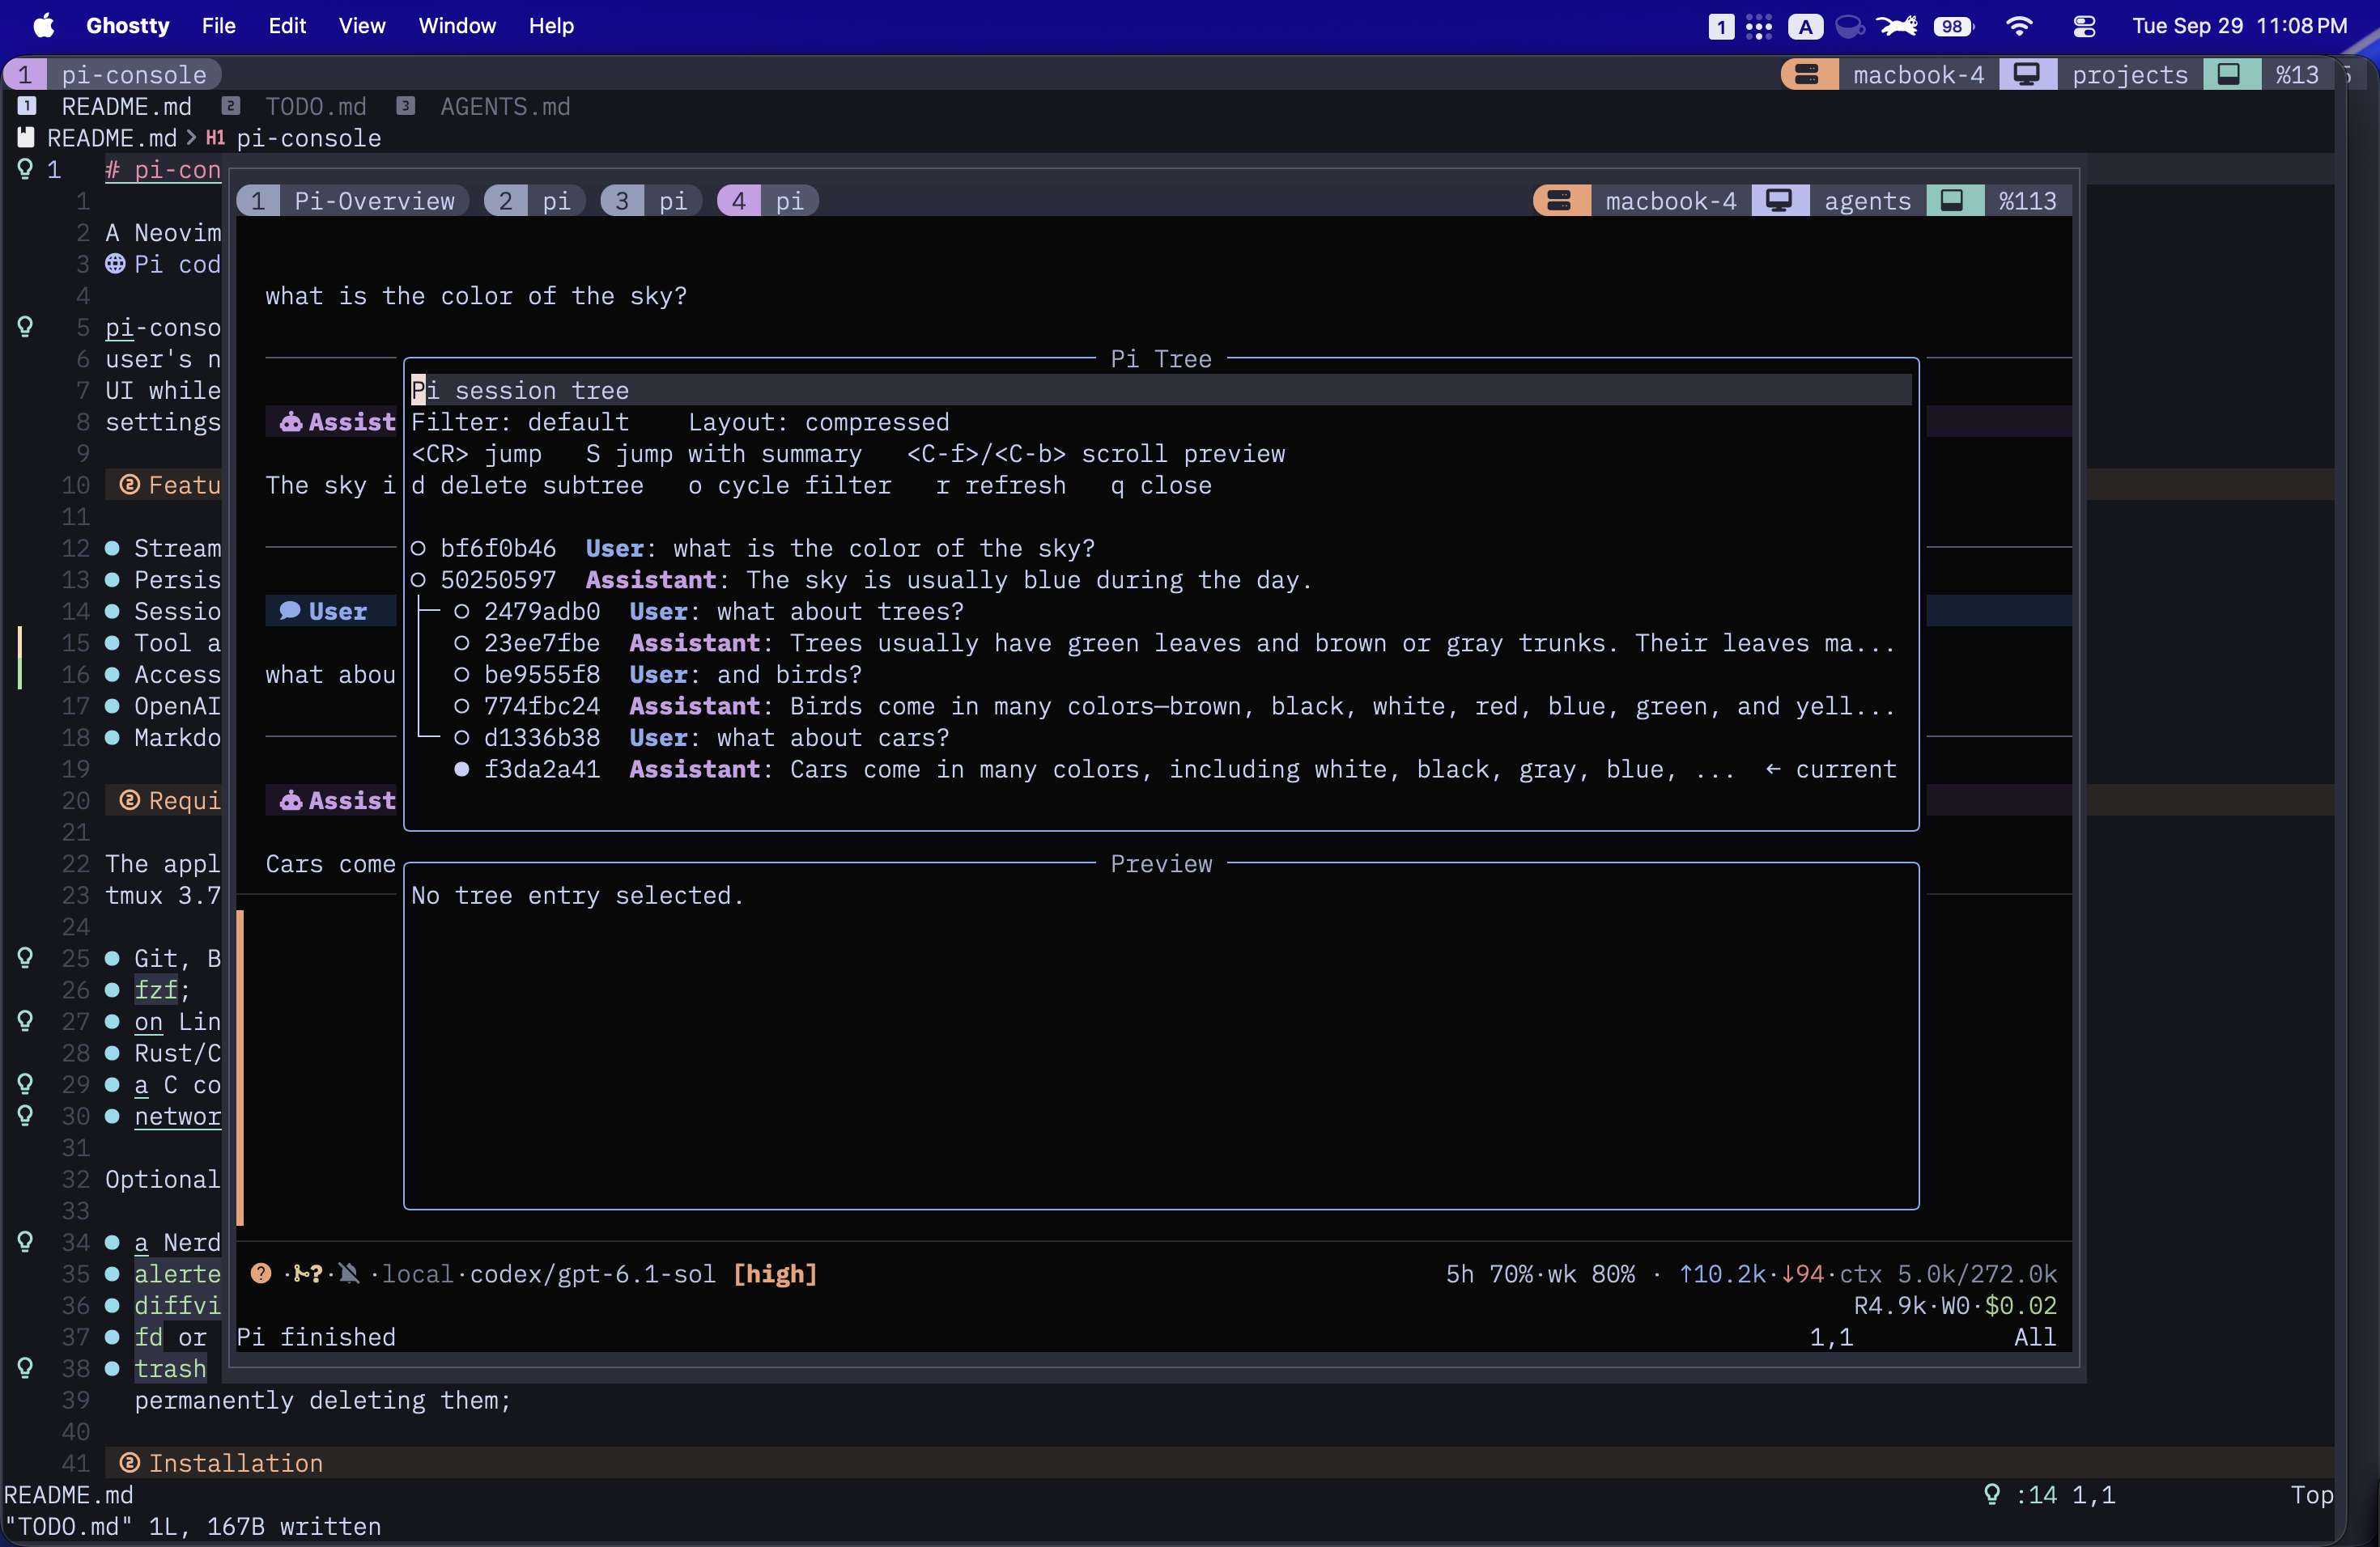Click the lightbulb sign on README line 25

point(25,957)
